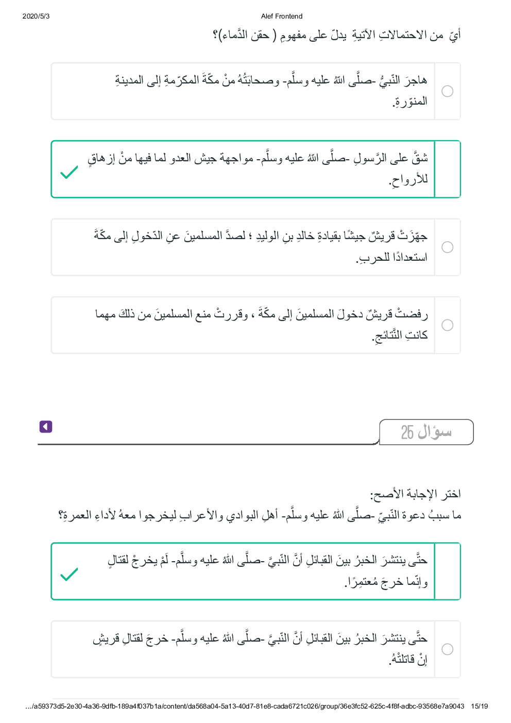Click the selected answer text "شقّ على الرّسولِ"
Viewport: 511px width, 723px height.
pyautogui.click(x=258, y=169)
